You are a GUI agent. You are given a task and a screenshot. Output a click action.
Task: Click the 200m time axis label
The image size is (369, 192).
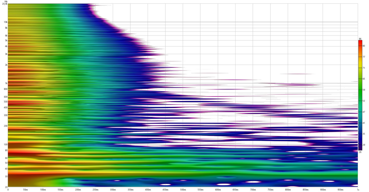(78, 190)
